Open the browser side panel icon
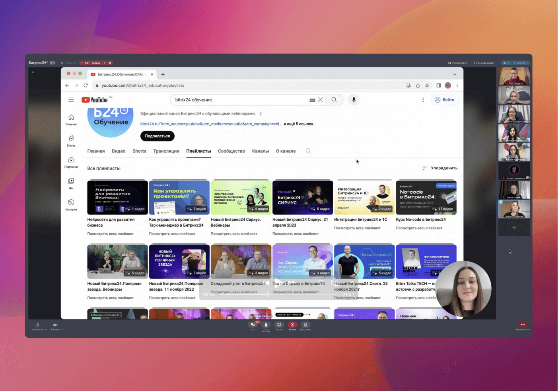The height and width of the screenshot is (391, 558). coord(438,86)
